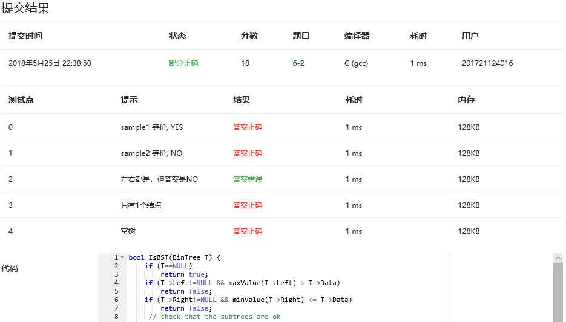Click the comment 'check that the subtrees are ok'
The width and height of the screenshot is (566, 322).
coord(214,317)
